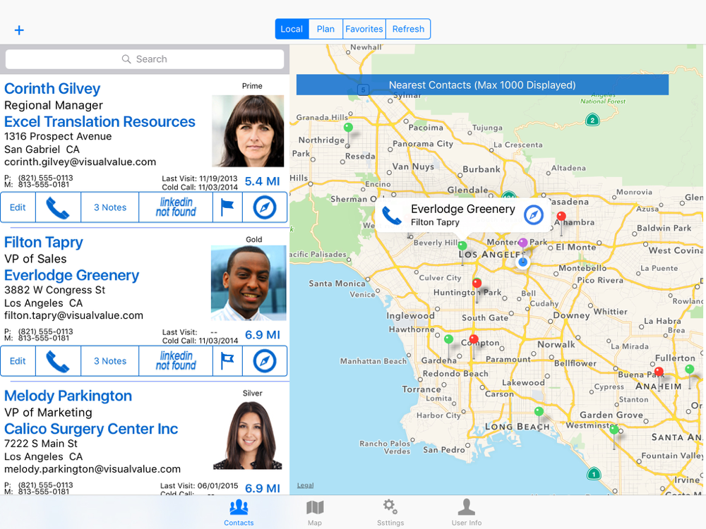
Task: Open the Melody Parkington contact name
Action: [68, 396]
